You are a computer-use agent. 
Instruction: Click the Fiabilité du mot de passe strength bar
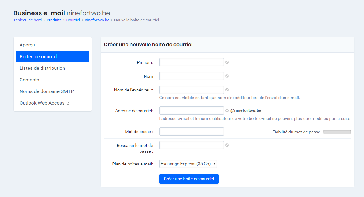337,132
